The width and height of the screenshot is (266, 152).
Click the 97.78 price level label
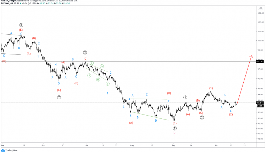[x=260, y=62]
